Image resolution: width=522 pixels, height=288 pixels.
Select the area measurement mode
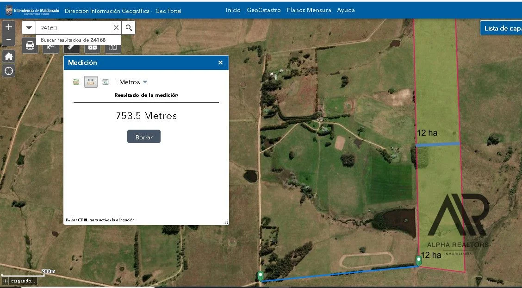coord(76,82)
